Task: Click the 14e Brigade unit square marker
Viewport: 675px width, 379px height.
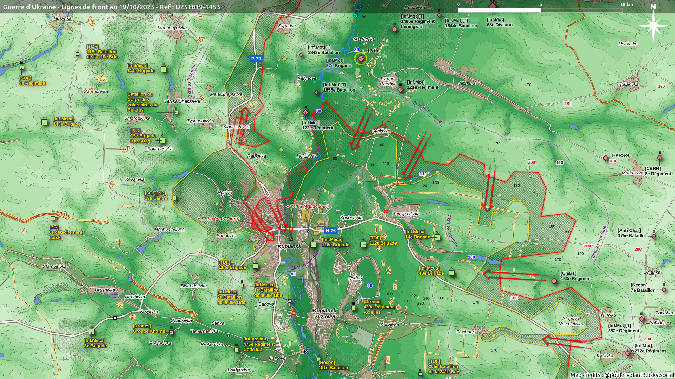Action: point(437,237)
